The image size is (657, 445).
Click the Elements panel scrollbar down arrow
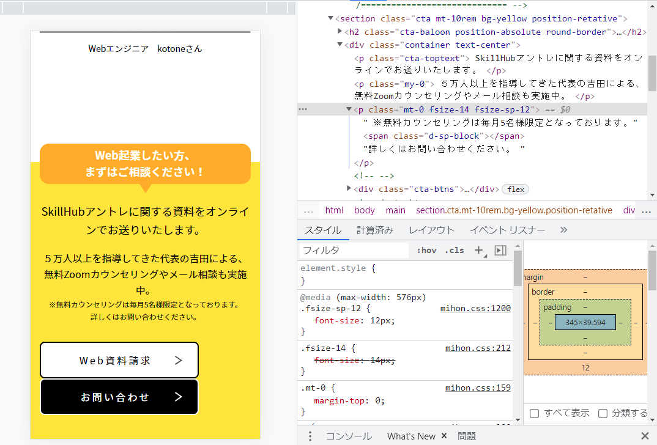(652, 195)
